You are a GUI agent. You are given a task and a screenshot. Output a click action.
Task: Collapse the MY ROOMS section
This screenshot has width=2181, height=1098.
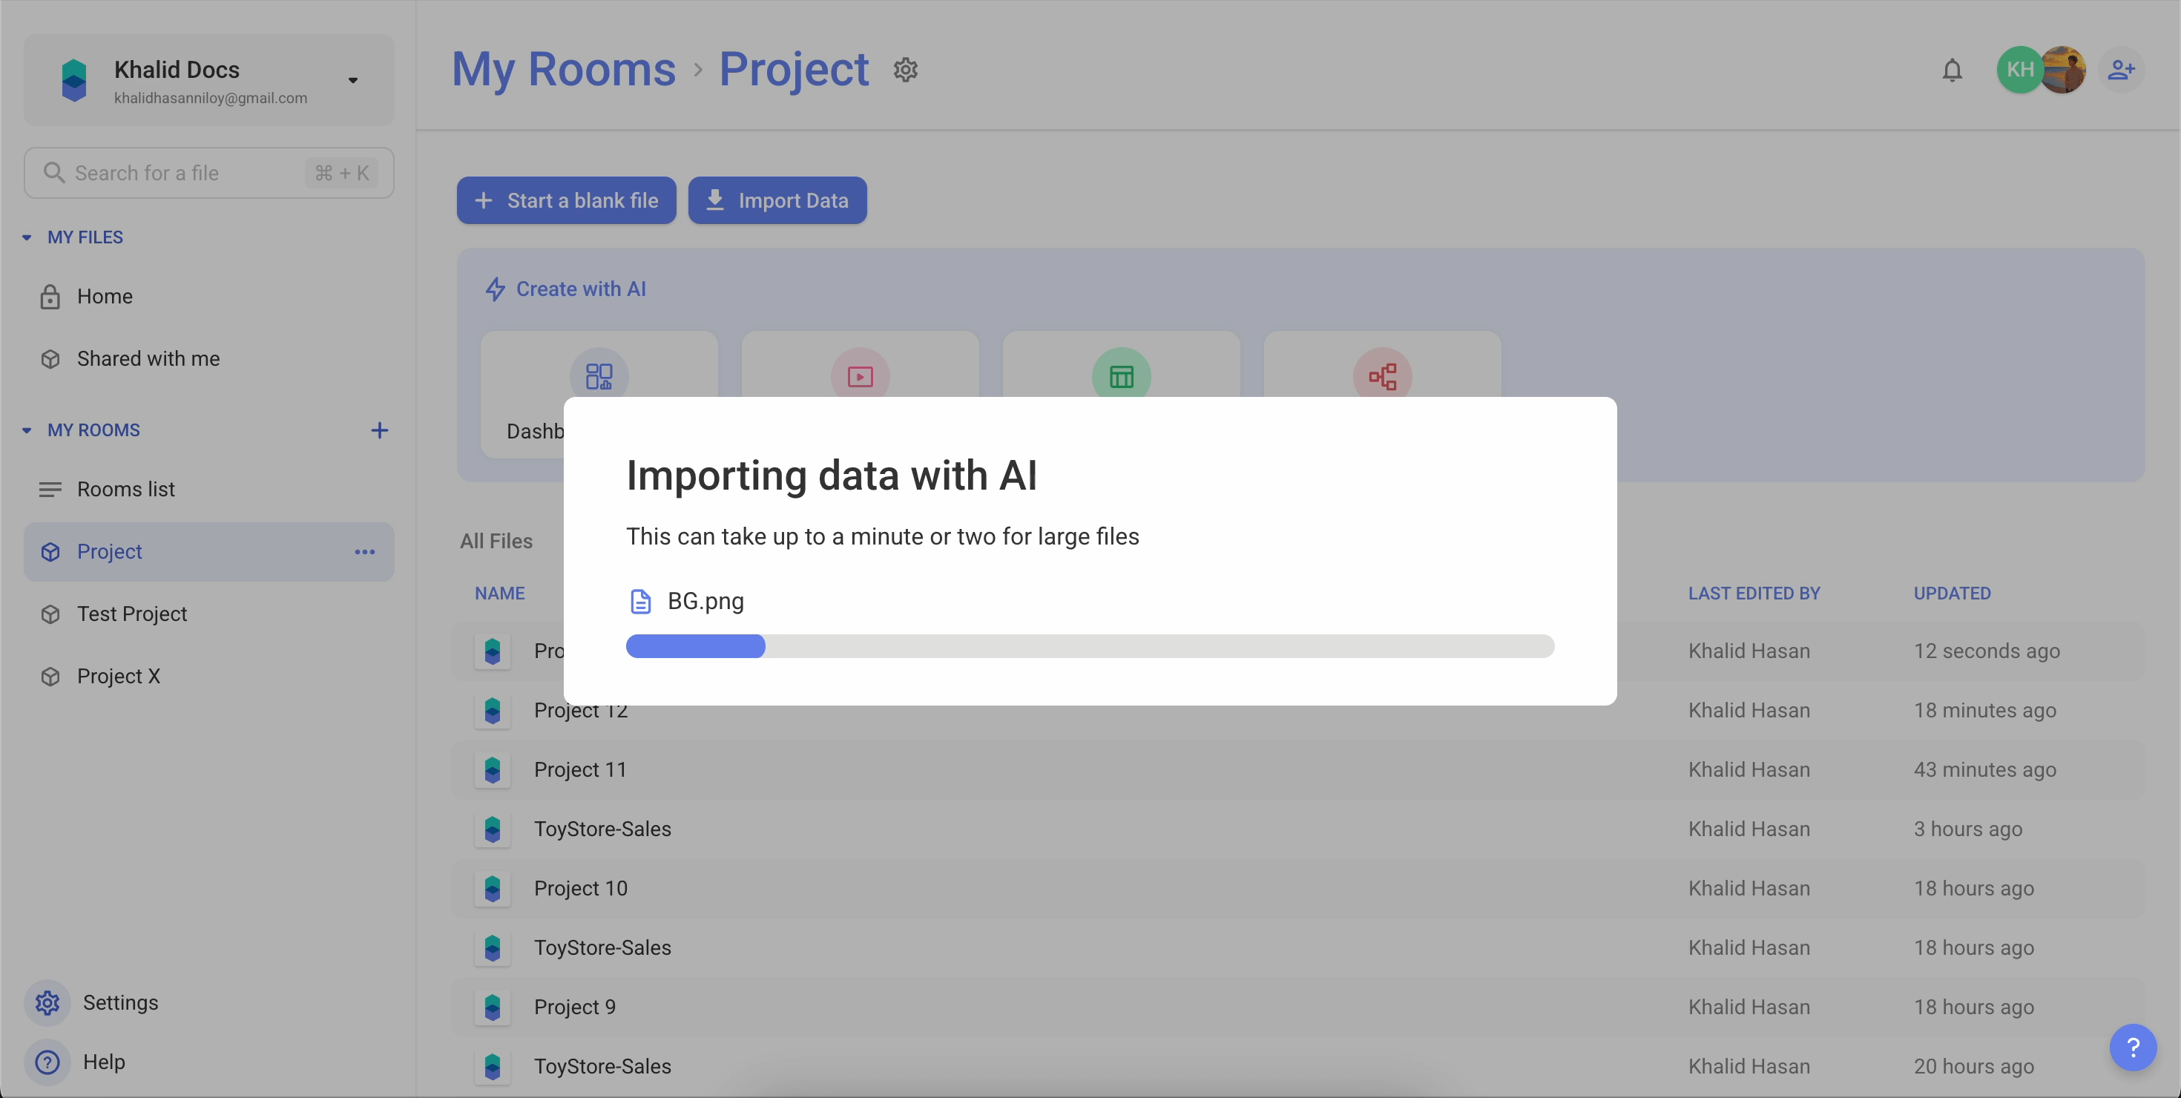(x=27, y=430)
